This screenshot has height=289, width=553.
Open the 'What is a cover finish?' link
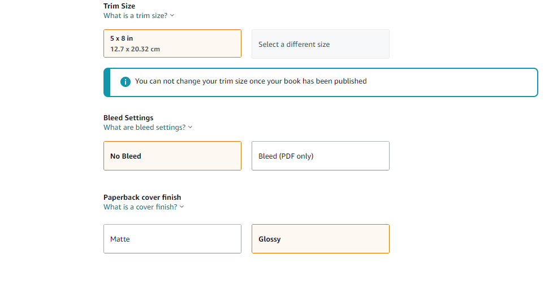pos(140,207)
